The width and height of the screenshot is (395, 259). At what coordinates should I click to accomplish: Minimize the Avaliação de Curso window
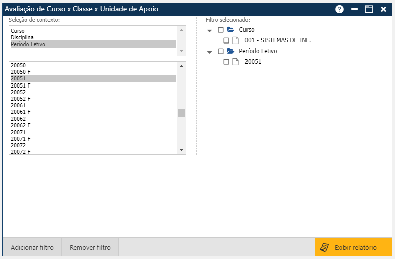pyautogui.click(x=355, y=9)
